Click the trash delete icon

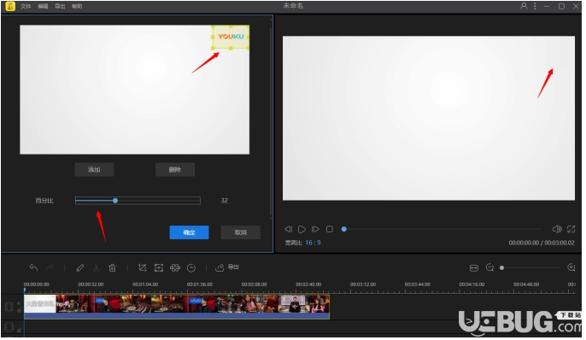[113, 269]
